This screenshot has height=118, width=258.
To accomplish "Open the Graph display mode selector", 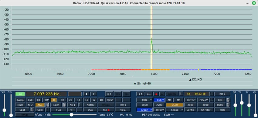I will (x=144, y=110).
